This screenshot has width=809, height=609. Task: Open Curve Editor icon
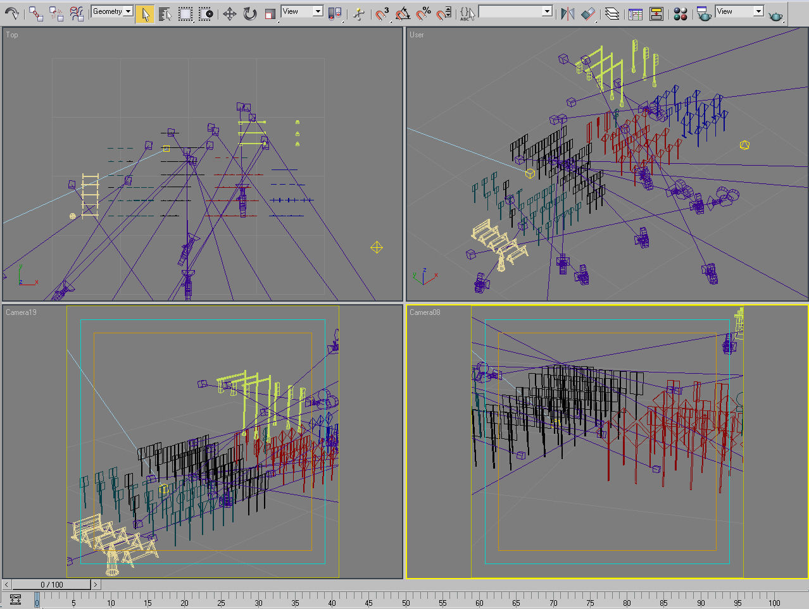tap(636, 14)
